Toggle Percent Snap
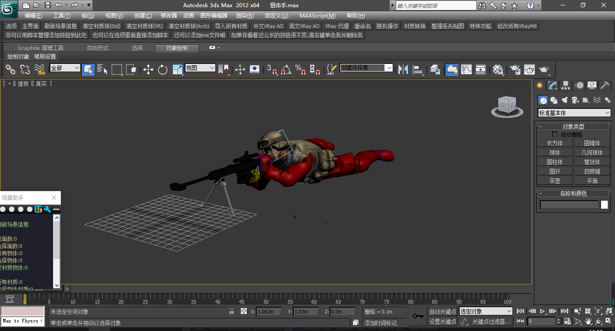The width and height of the screenshot is (615, 331). tap(301, 69)
